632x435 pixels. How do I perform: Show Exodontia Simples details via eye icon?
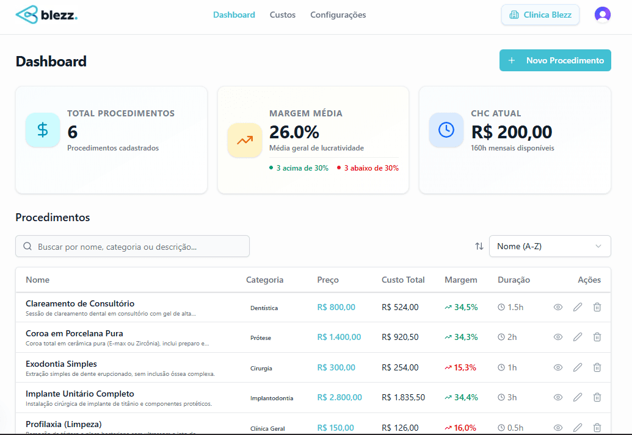(558, 367)
